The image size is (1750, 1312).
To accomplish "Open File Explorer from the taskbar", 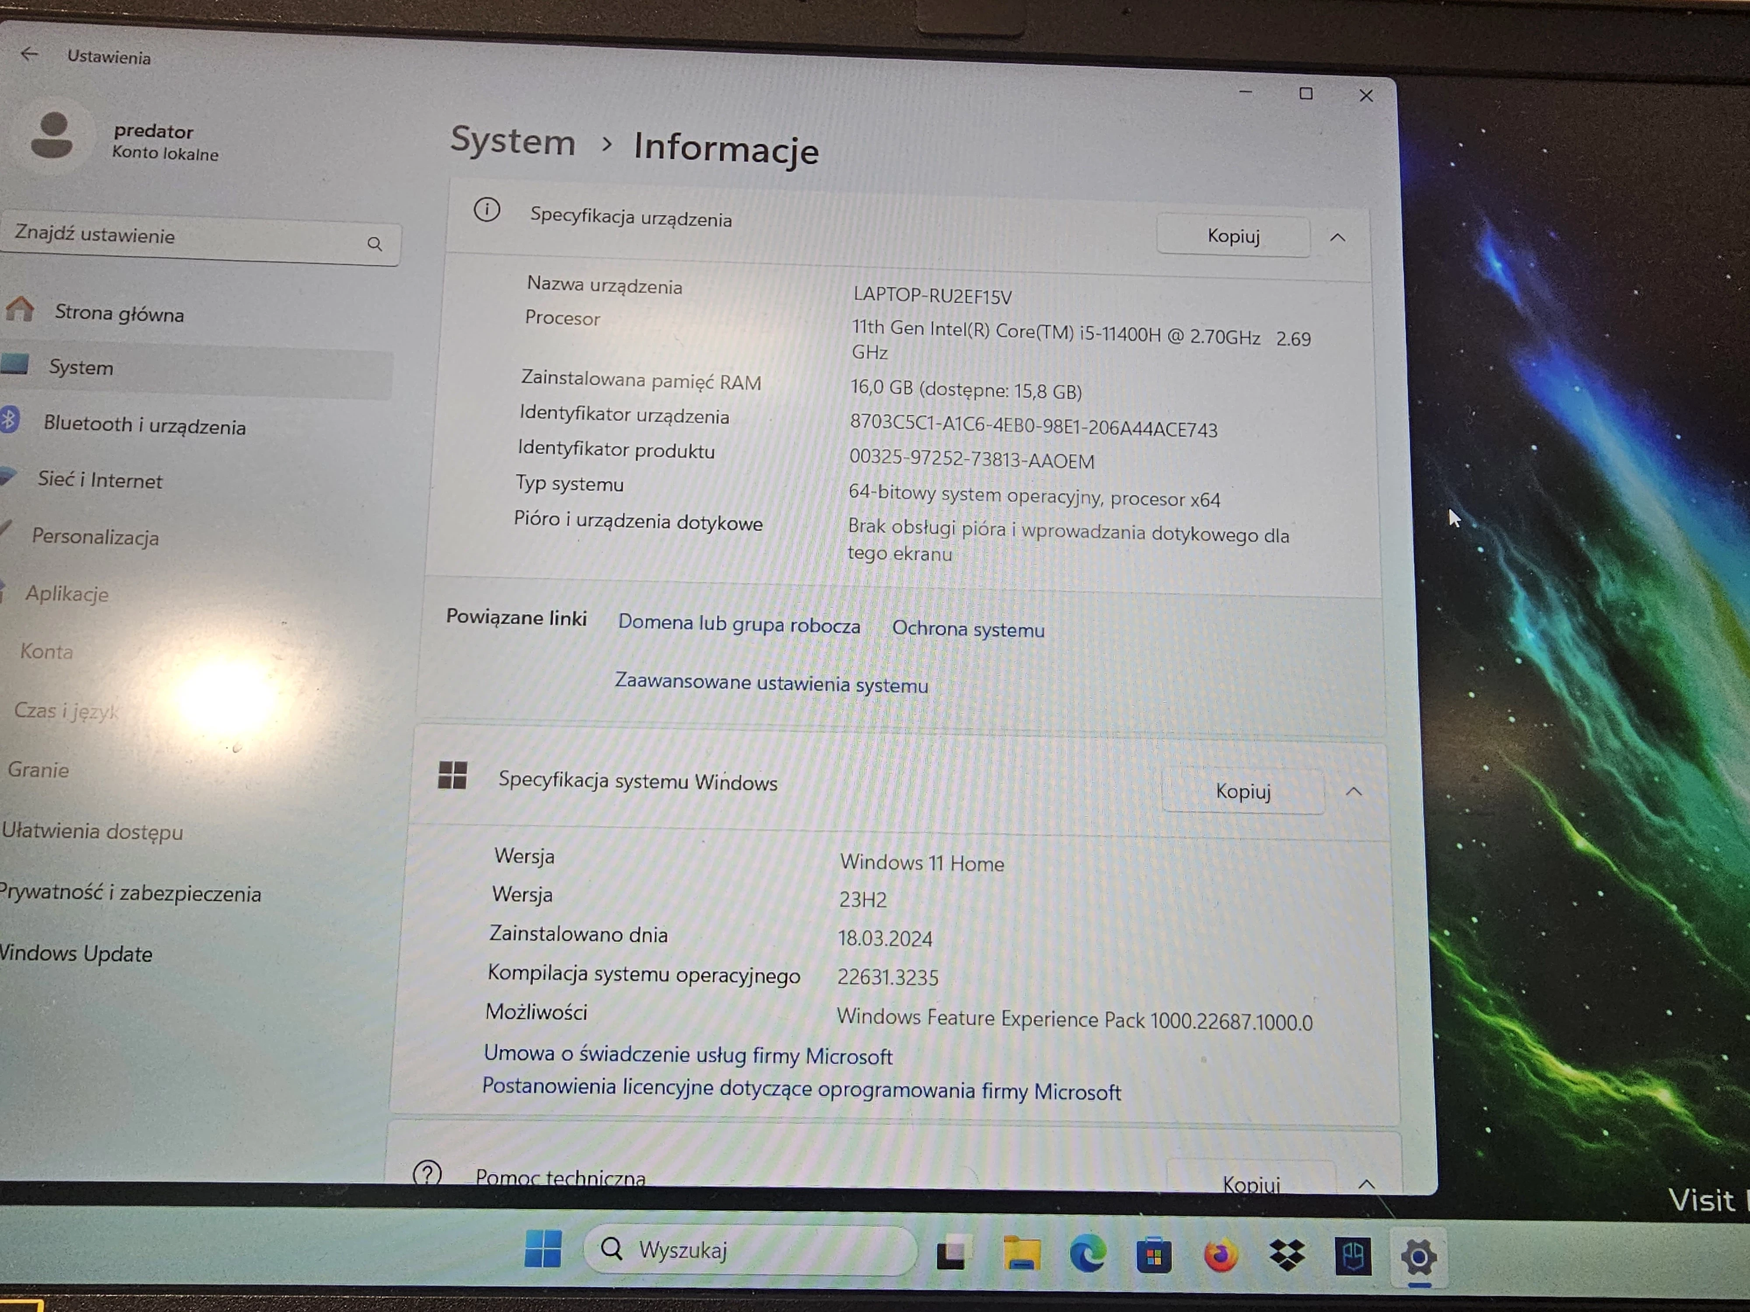I will coord(1022,1253).
